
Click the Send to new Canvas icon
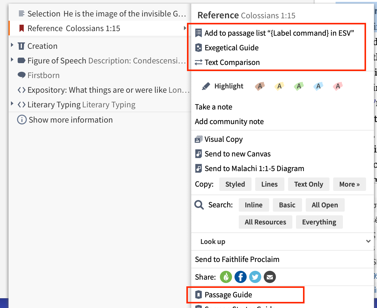[198, 154]
